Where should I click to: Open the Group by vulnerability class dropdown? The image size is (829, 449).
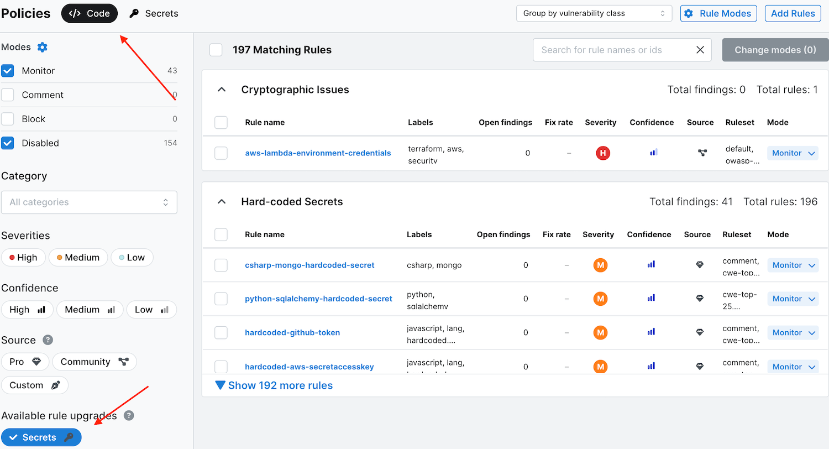tap(594, 13)
